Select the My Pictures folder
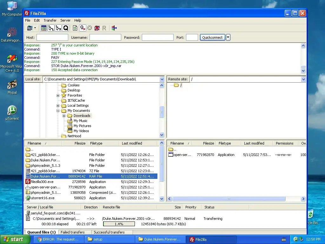 point(82,126)
